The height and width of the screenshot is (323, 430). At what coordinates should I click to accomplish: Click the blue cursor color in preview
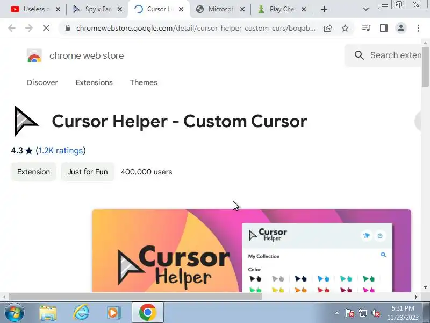pos(323,279)
